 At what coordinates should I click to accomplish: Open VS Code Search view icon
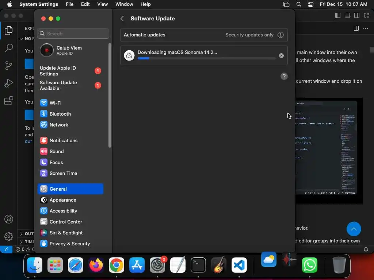9,48
